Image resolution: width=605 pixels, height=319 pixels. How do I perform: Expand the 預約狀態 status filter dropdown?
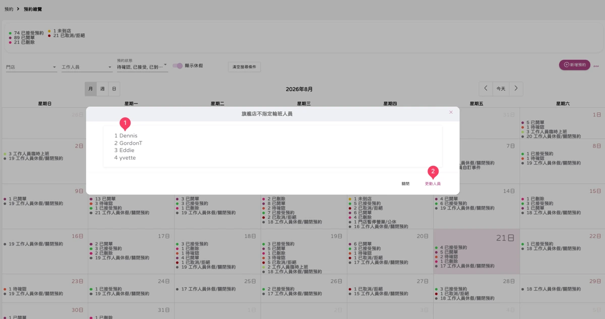(142, 67)
